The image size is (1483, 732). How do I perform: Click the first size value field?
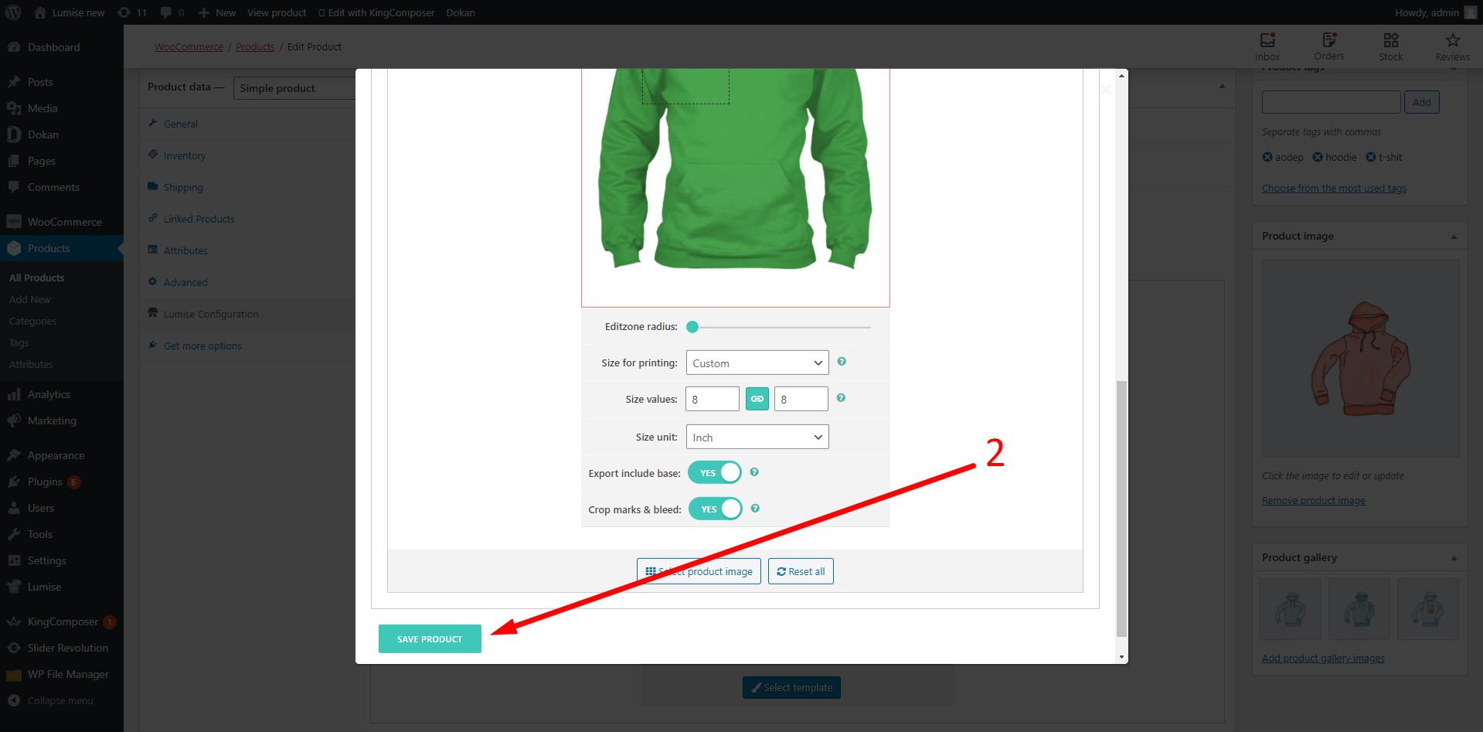click(713, 399)
